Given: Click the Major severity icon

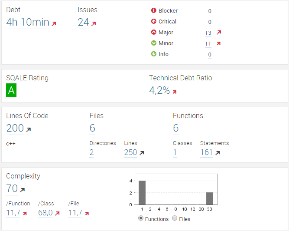Looking at the screenshot, I should pos(153,32).
